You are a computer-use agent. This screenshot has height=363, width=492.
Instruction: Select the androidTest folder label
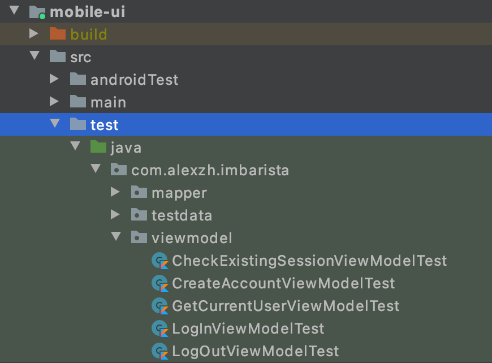134,80
